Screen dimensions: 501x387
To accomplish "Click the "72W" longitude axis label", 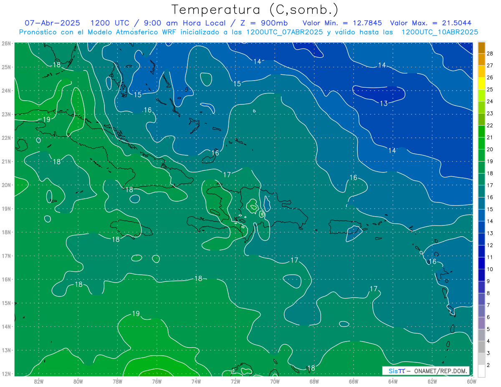I will click(235, 381).
